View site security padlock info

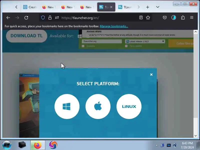click(50, 17)
